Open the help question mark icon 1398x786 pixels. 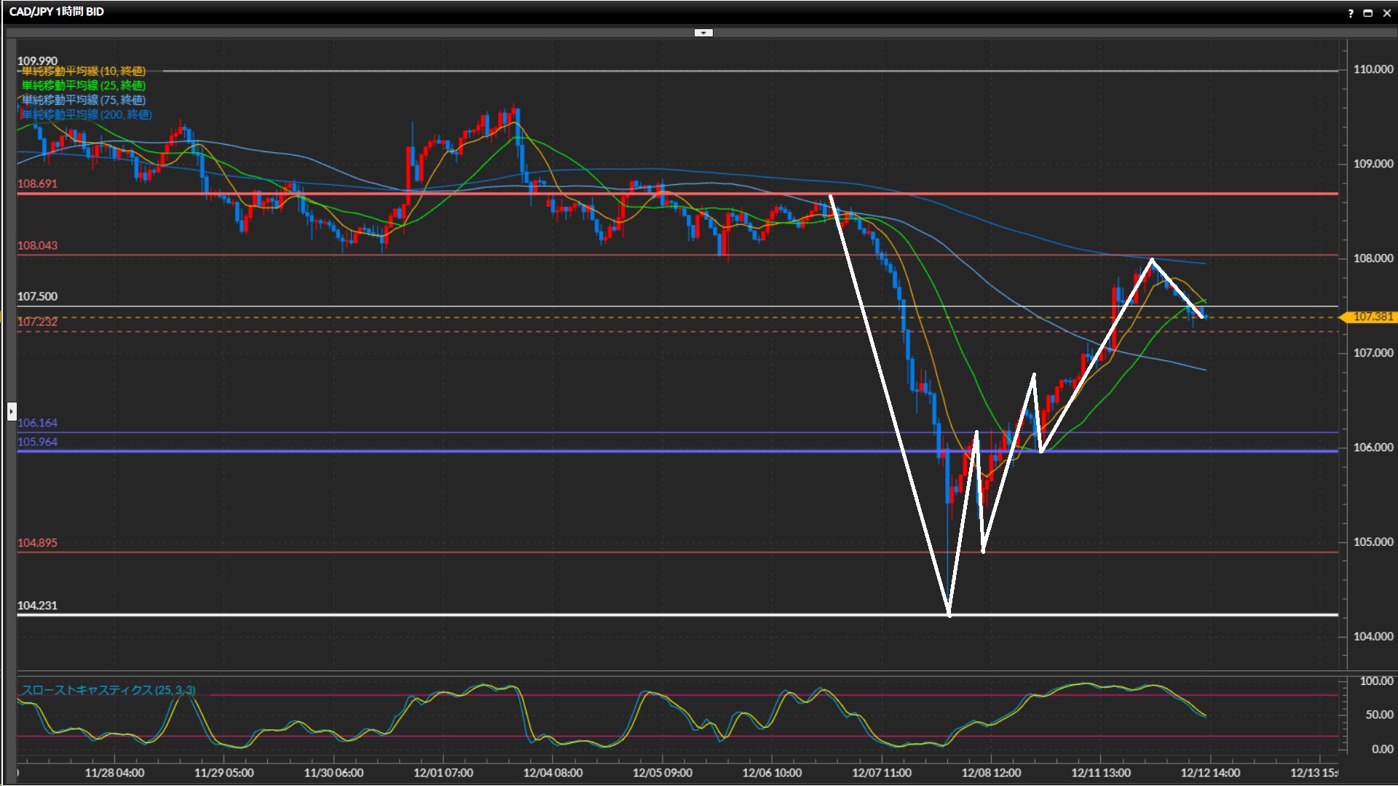click(1351, 13)
